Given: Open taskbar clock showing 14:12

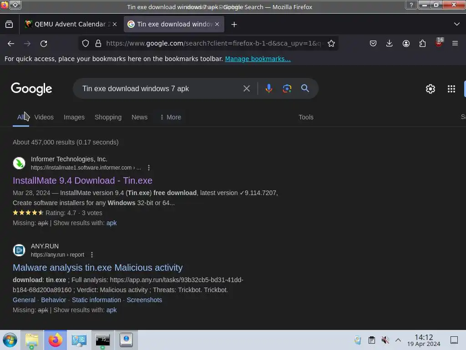Looking at the screenshot, I should [424, 340].
